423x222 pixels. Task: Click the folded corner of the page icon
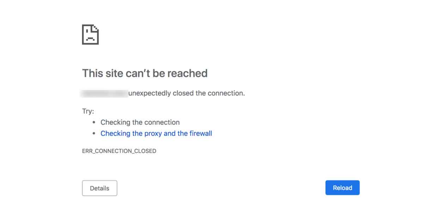(x=95, y=28)
